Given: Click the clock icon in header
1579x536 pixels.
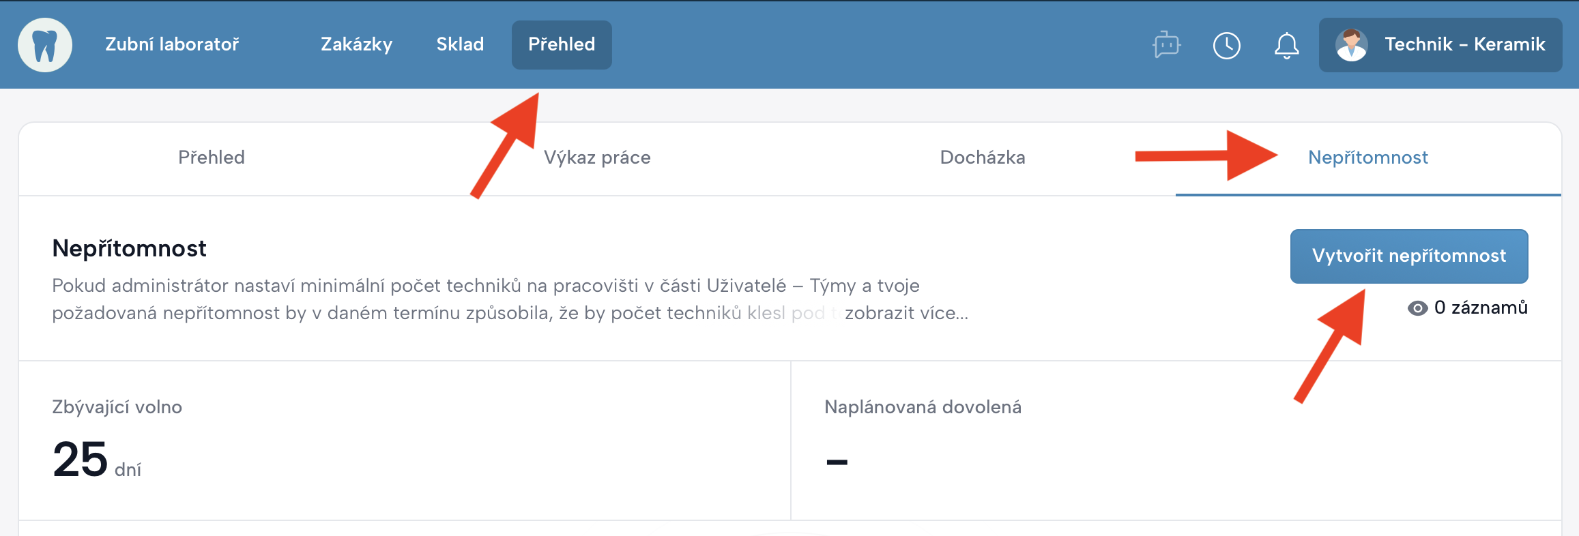Looking at the screenshot, I should tap(1226, 46).
